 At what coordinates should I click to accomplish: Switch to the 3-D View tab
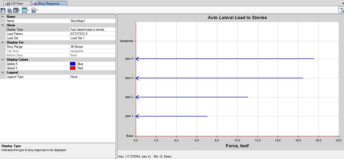(15, 3)
